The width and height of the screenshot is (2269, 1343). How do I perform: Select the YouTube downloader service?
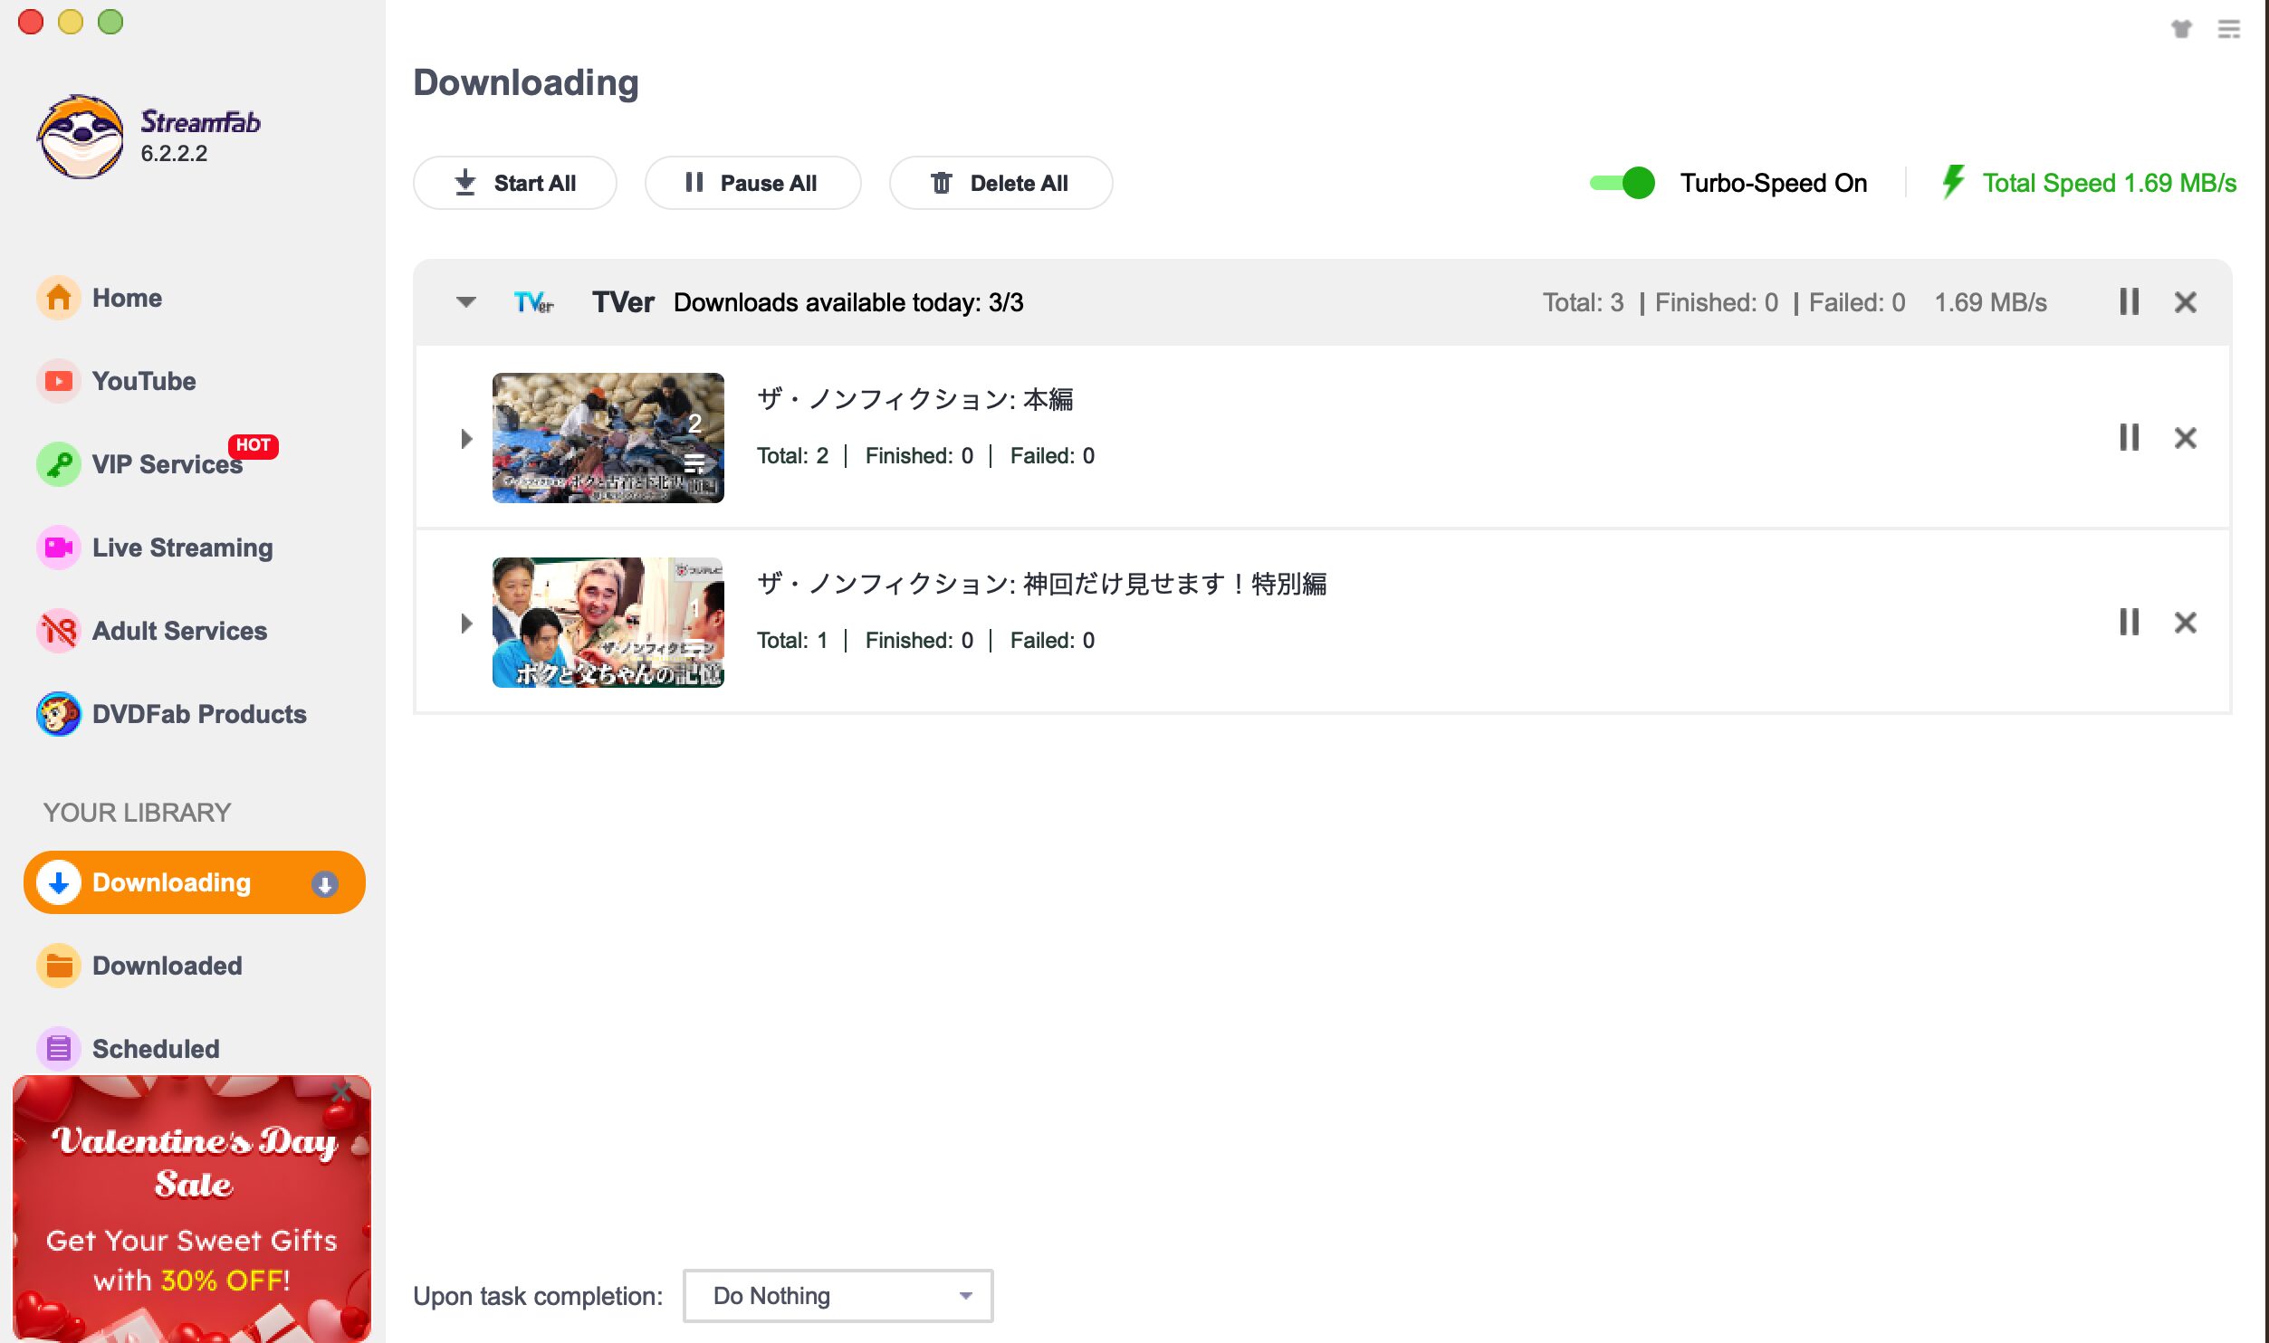[x=143, y=380]
